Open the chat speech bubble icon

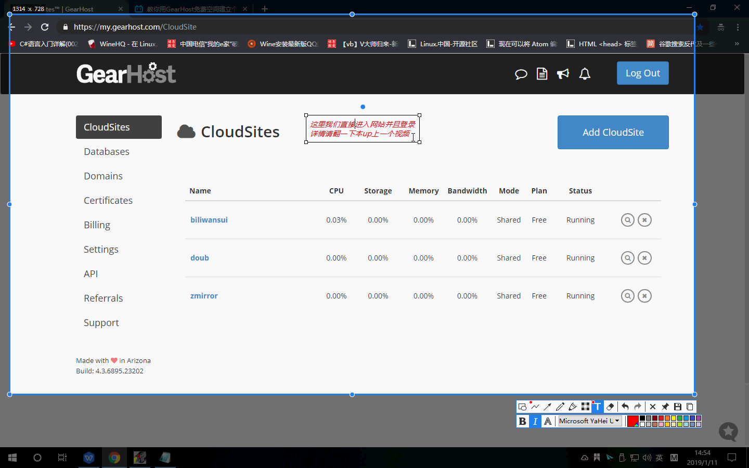click(521, 74)
